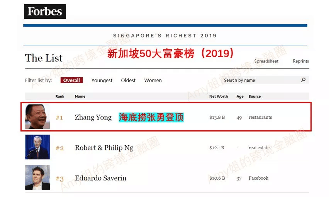Open Eduardo Saverin's profile photo
329x197 pixels.
click(x=37, y=177)
